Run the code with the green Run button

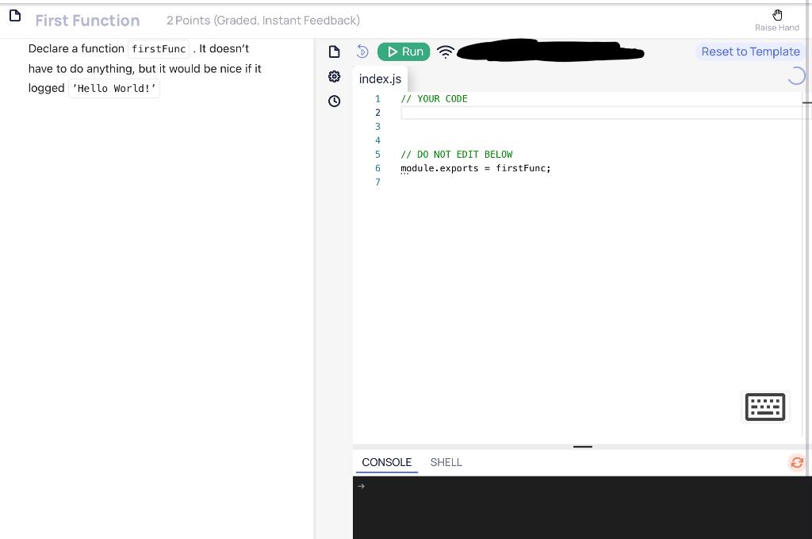pyautogui.click(x=404, y=51)
